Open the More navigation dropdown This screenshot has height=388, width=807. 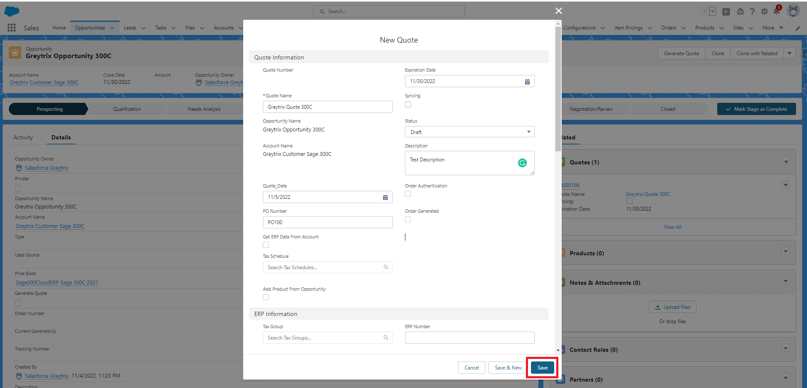click(x=772, y=28)
